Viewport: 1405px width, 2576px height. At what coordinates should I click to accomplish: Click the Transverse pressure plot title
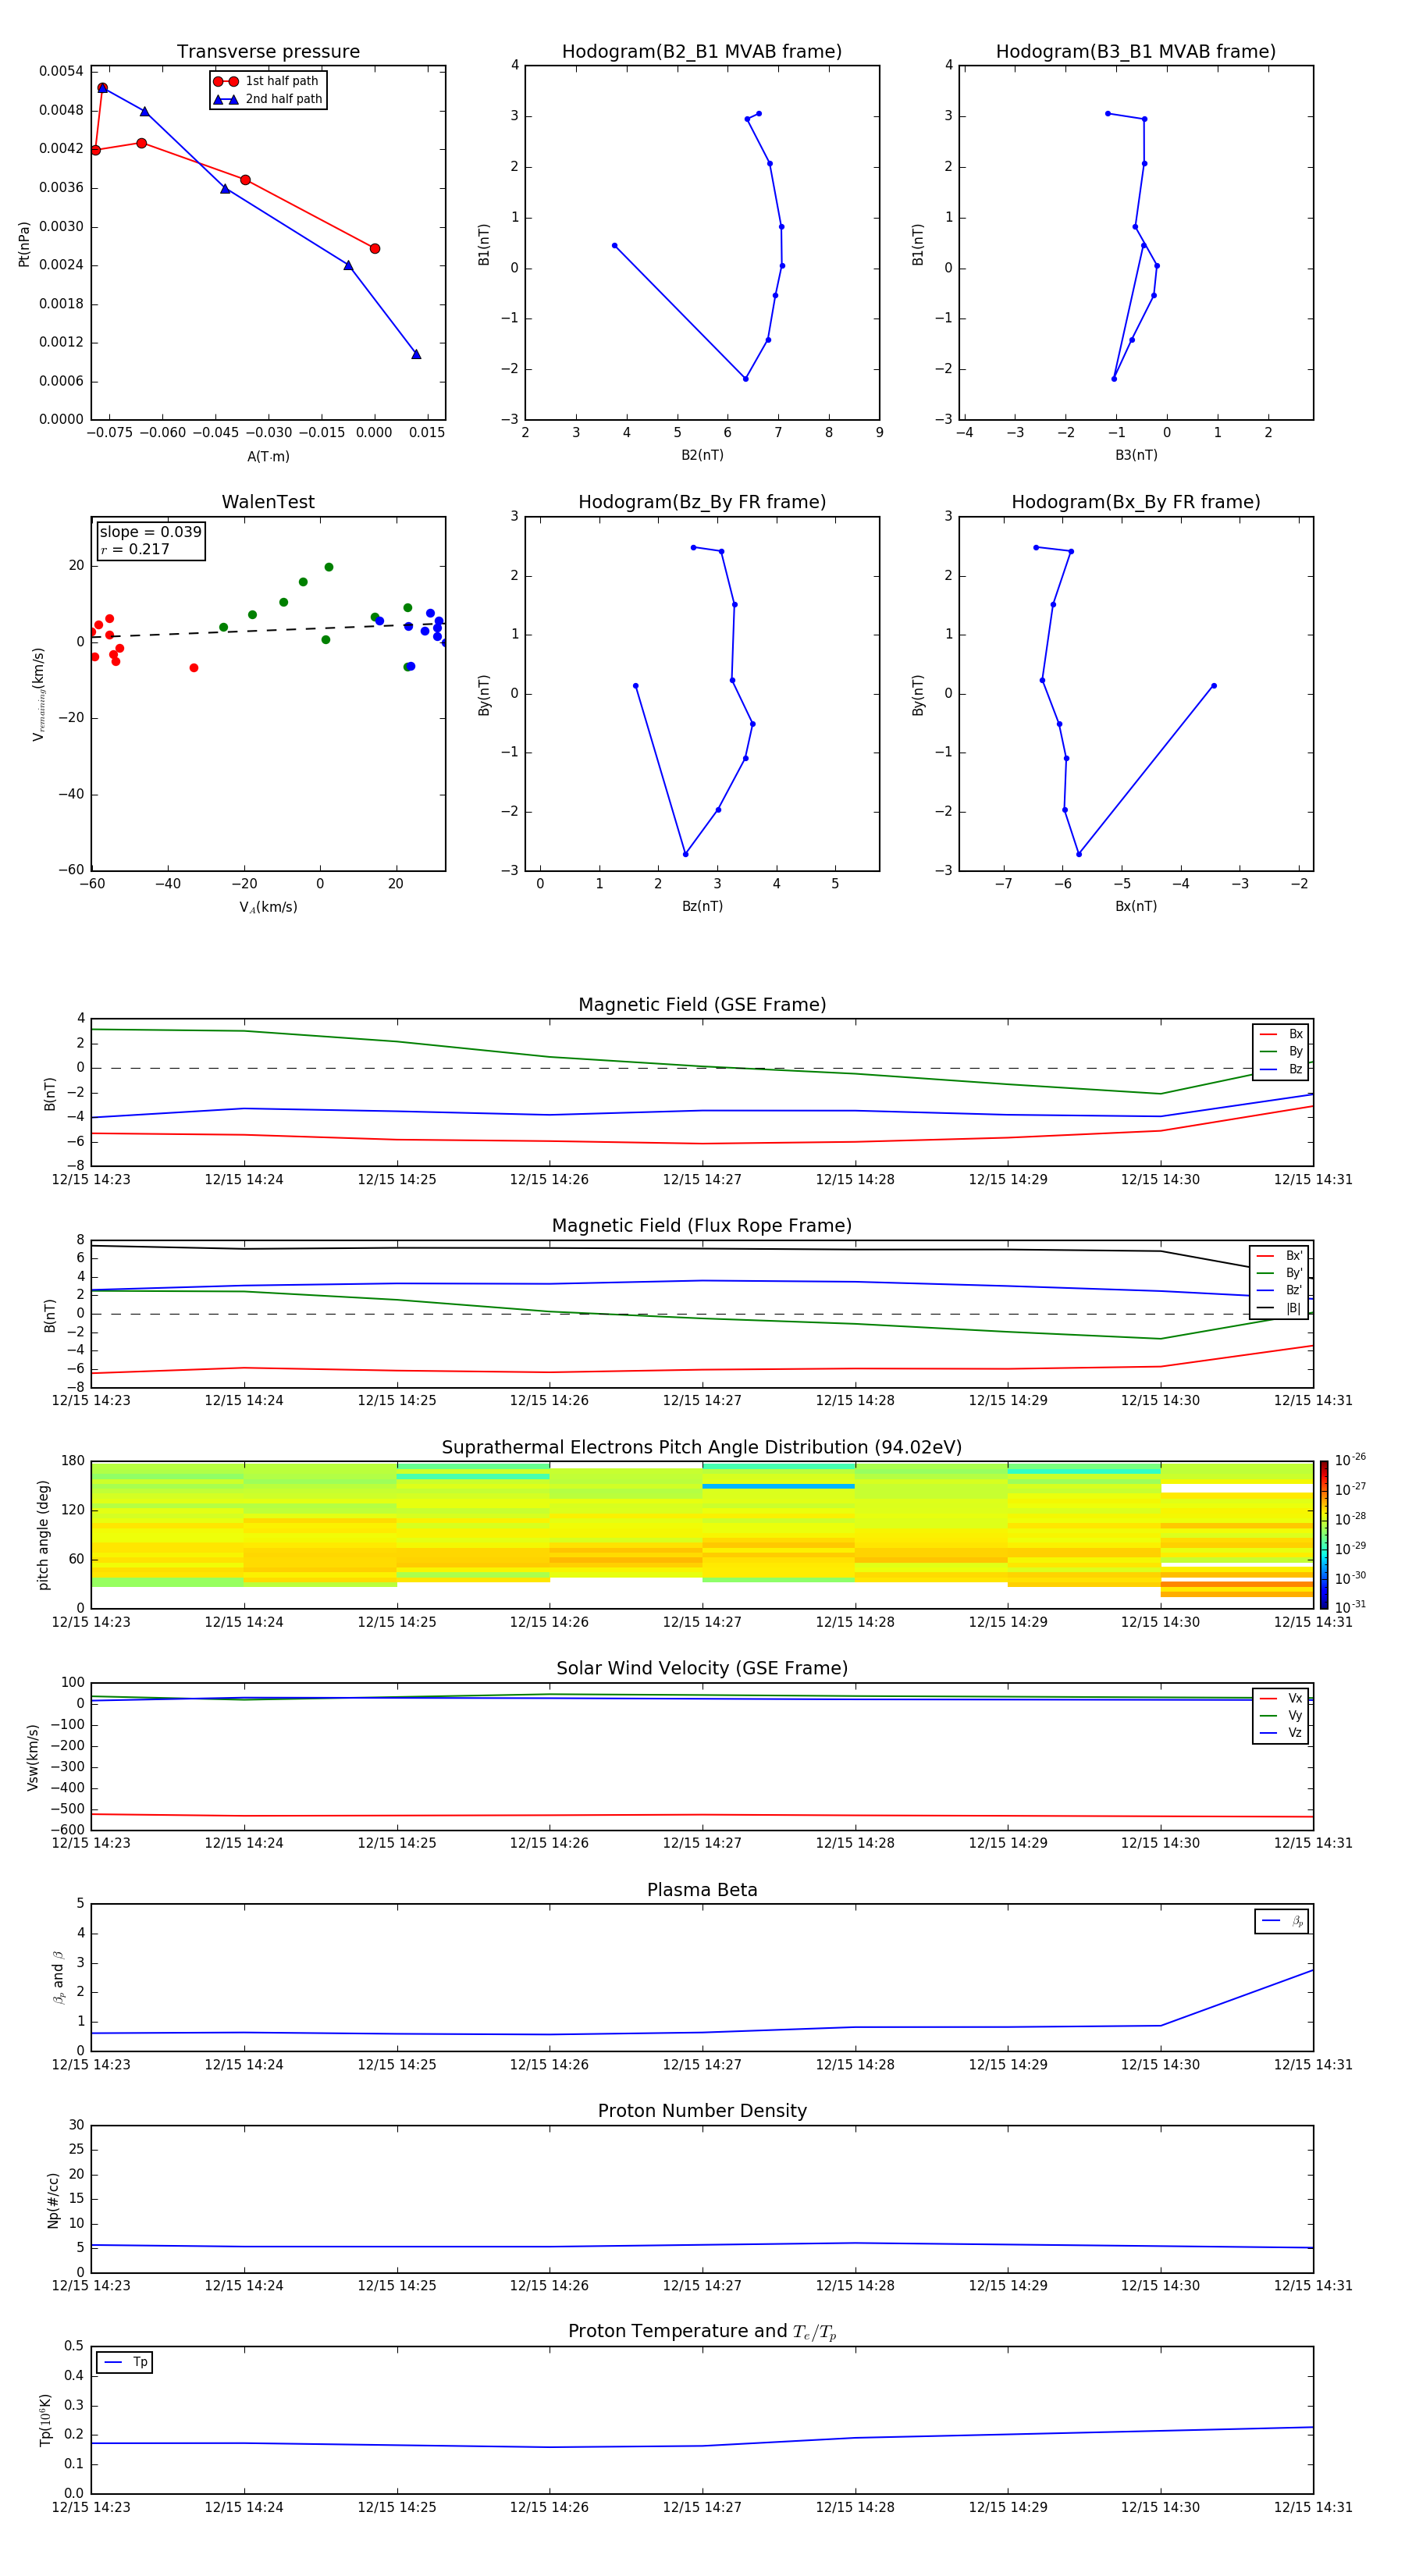point(268,52)
